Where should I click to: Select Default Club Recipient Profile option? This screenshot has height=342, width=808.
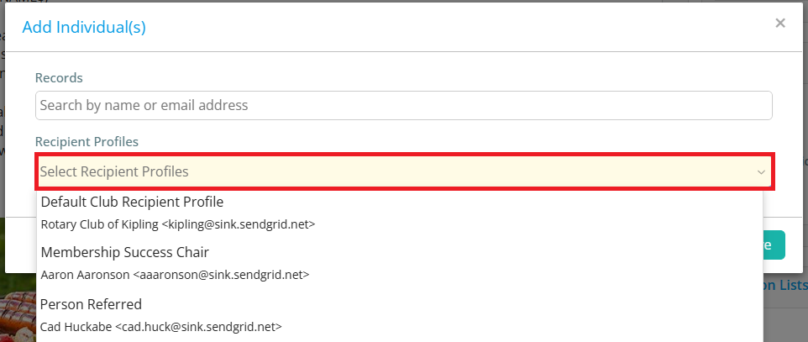[x=132, y=202]
